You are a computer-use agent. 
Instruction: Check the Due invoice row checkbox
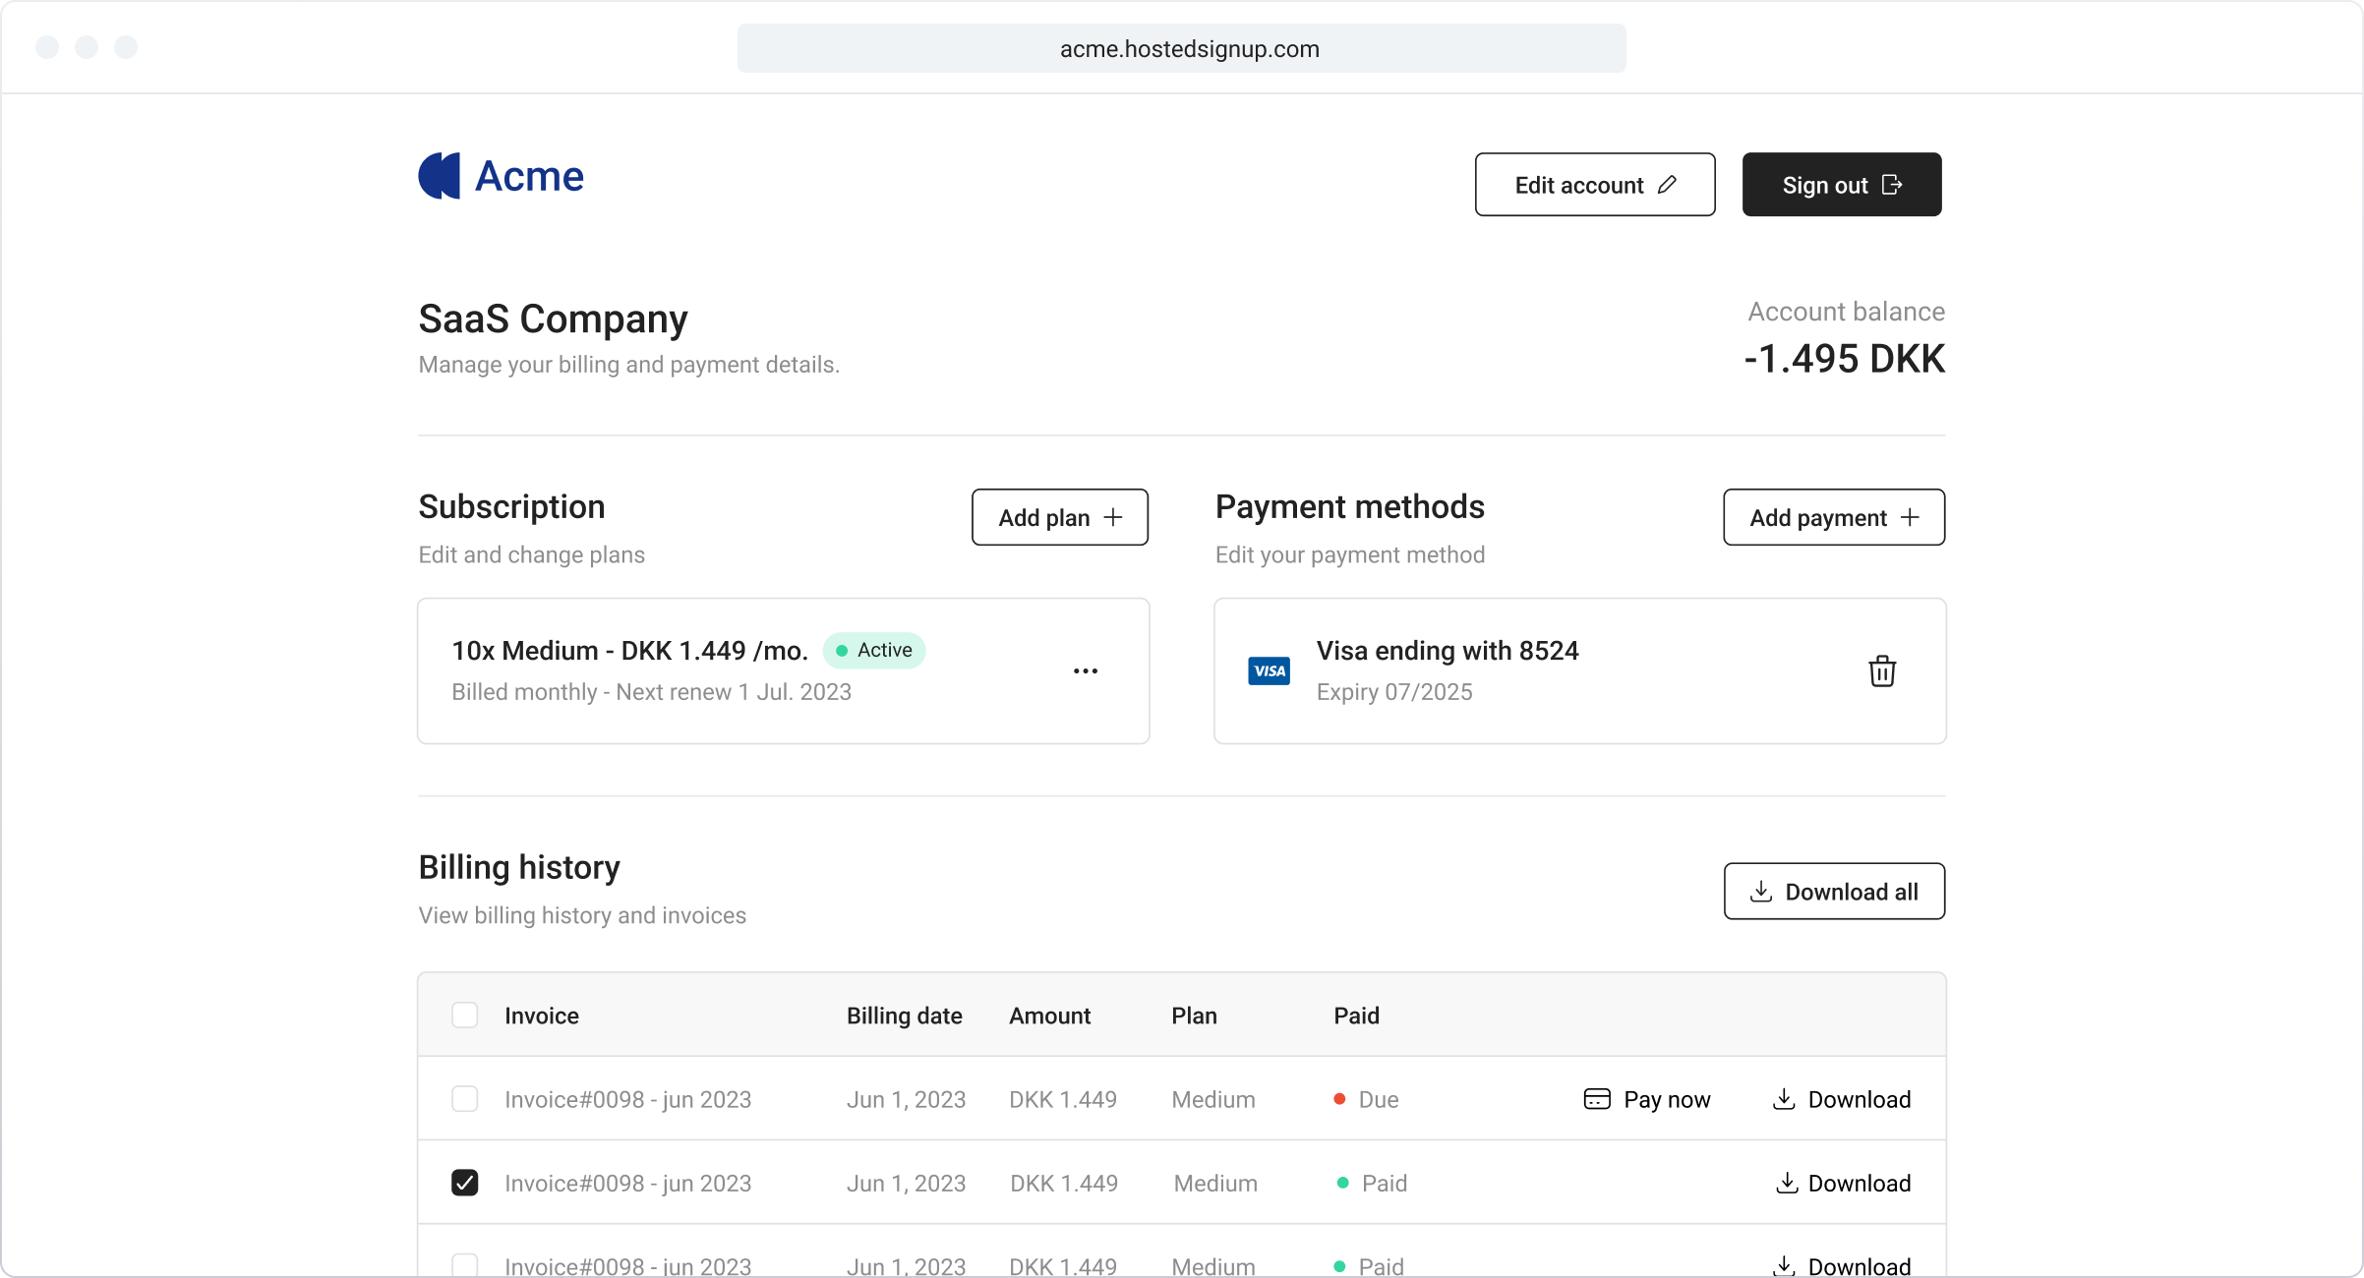[464, 1098]
